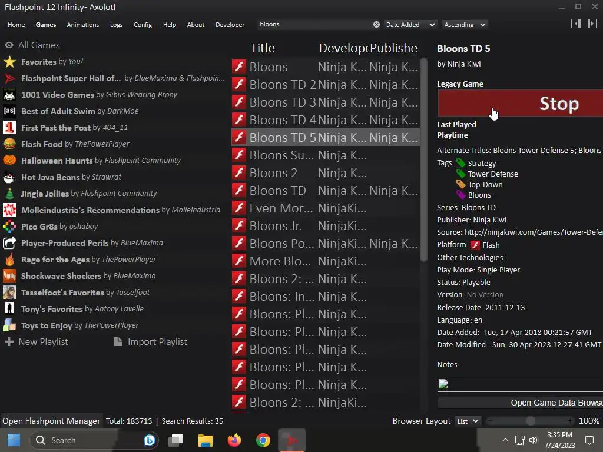Open Firefox from taskbar
This screenshot has width=603, height=452.
[234, 440]
